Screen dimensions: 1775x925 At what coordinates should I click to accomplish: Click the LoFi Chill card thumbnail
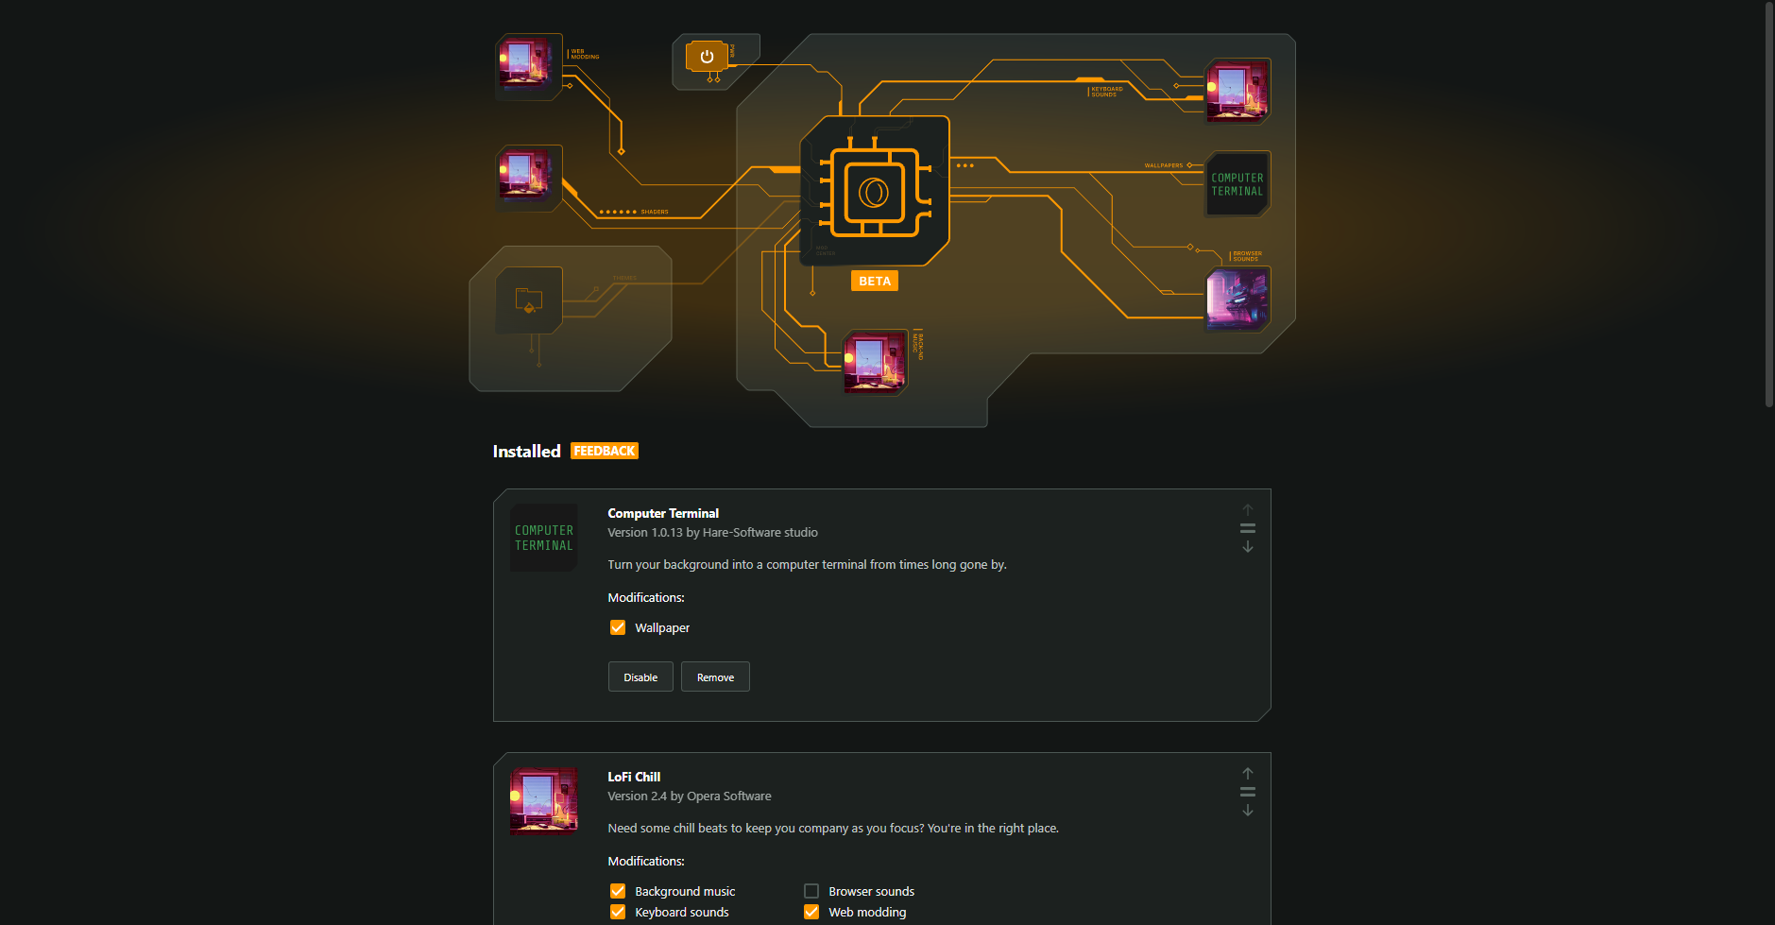tap(544, 801)
